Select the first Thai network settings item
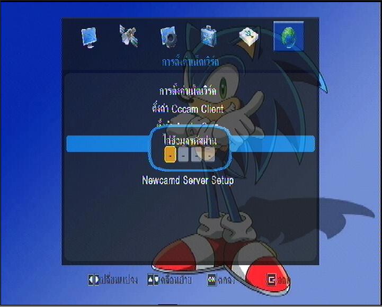The width and height of the screenshot is (382, 307). tap(188, 91)
